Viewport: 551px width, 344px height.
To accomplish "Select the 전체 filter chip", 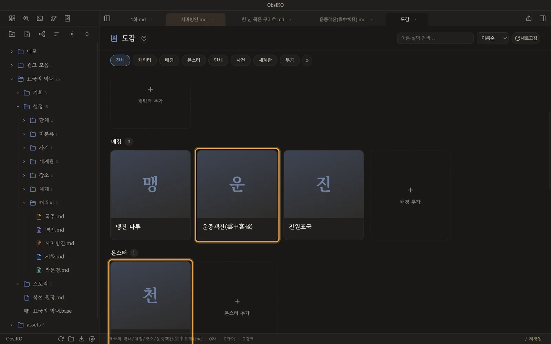I will [120, 60].
